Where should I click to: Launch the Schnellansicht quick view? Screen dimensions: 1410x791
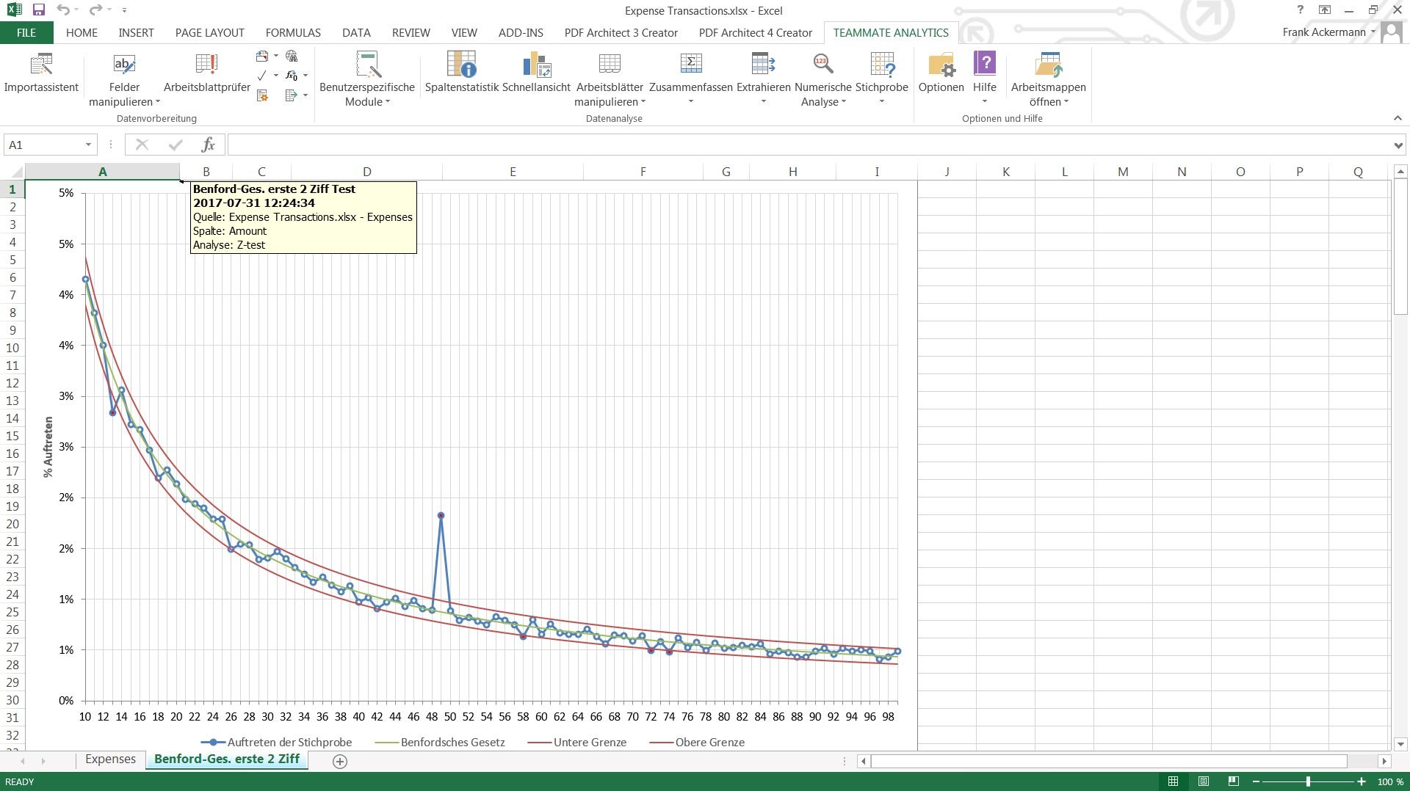(x=536, y=73)
